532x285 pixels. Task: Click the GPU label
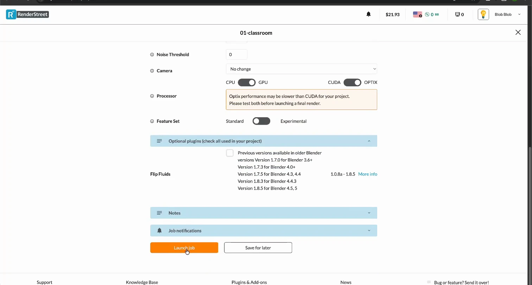tap(263, 82)
